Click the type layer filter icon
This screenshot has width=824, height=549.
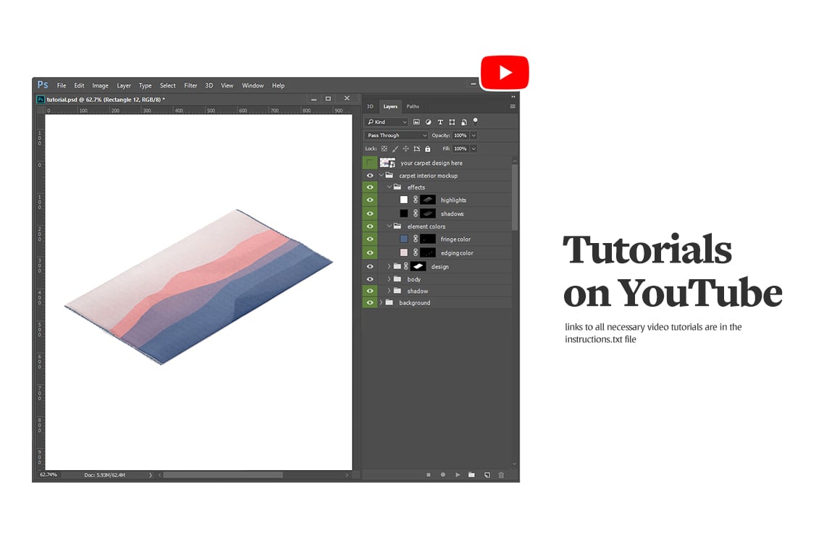click(x=440, y=122)
